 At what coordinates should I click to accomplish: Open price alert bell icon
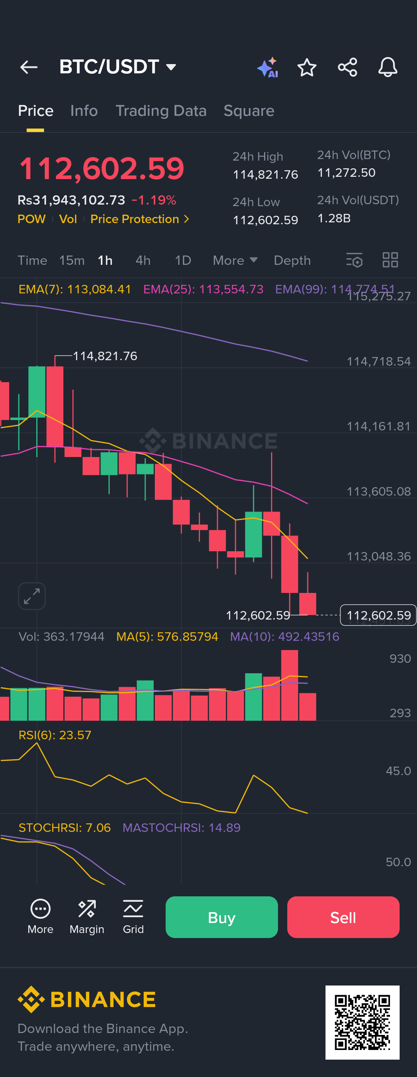tap(388, 67)
